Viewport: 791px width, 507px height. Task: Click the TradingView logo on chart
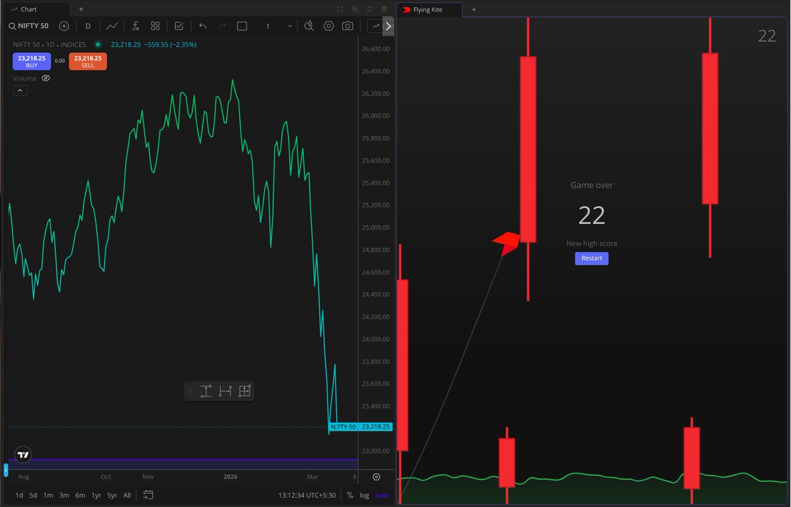[24, 454]
